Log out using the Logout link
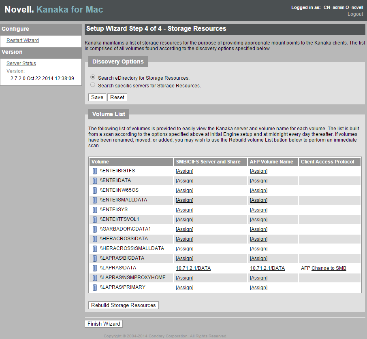Image resolution: width=367 pixels, height=339 pixels. tap(355, 14)
